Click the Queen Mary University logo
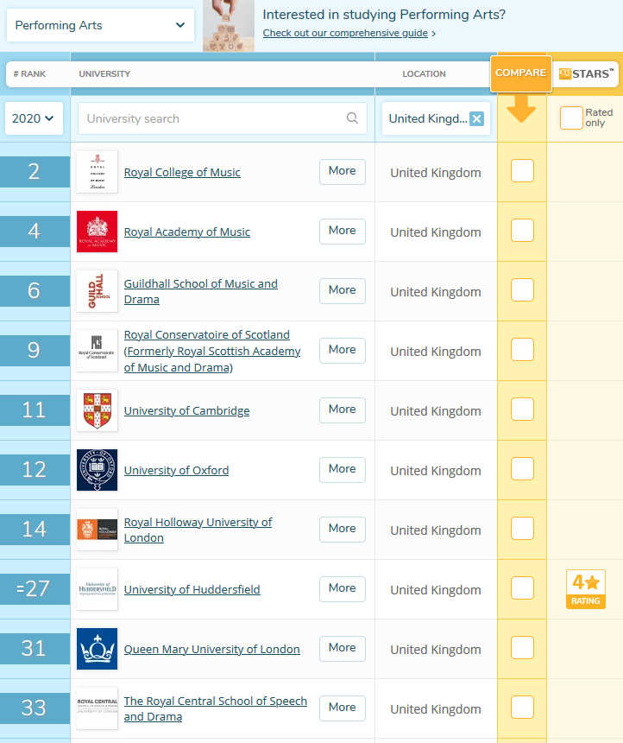623x743 pixels. point(97,649)
